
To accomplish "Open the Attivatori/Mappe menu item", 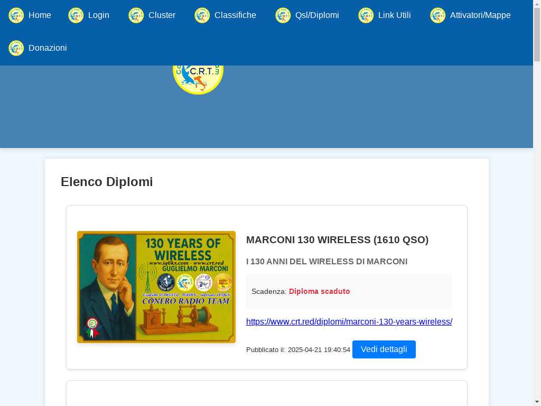I will tap(480, 15).
